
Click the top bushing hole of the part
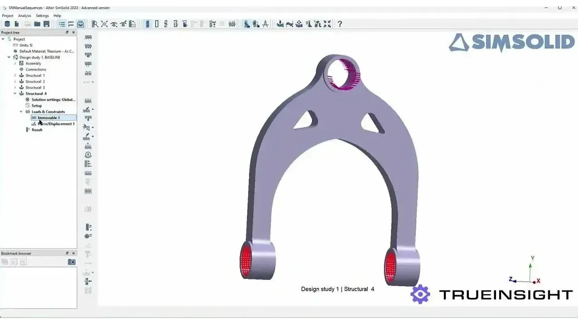[343, 75]
